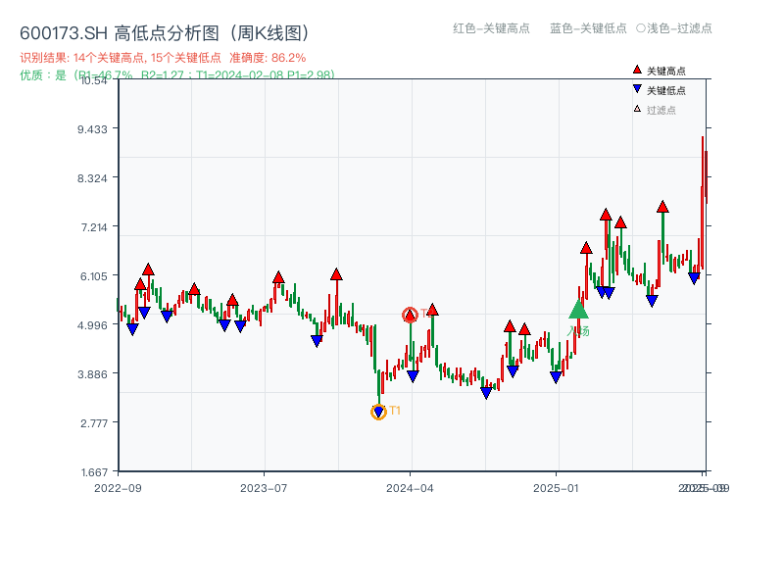This screenshot has width=784, height=588.
Task: Click the 周K线图 label in the title
Action: 267,31
